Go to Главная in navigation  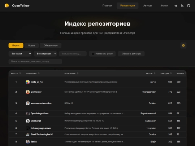[x=107, y=5]
